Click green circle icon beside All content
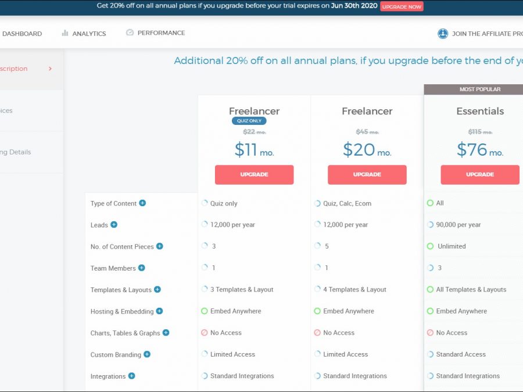This screenshot has width=523, height=392. pyautogui.click(x=430, y=203)
